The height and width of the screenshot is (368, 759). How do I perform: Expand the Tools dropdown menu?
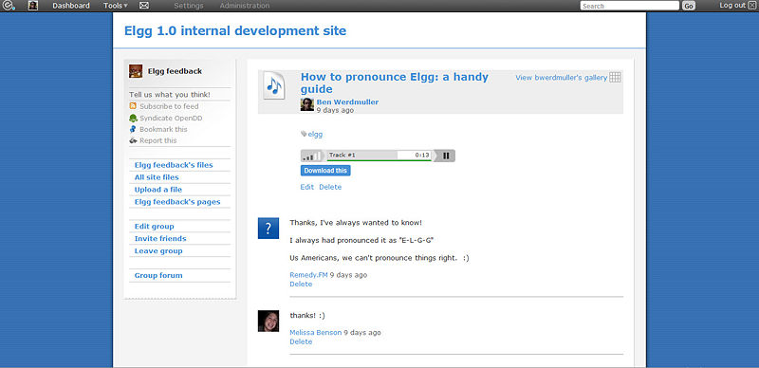[116, 6]
